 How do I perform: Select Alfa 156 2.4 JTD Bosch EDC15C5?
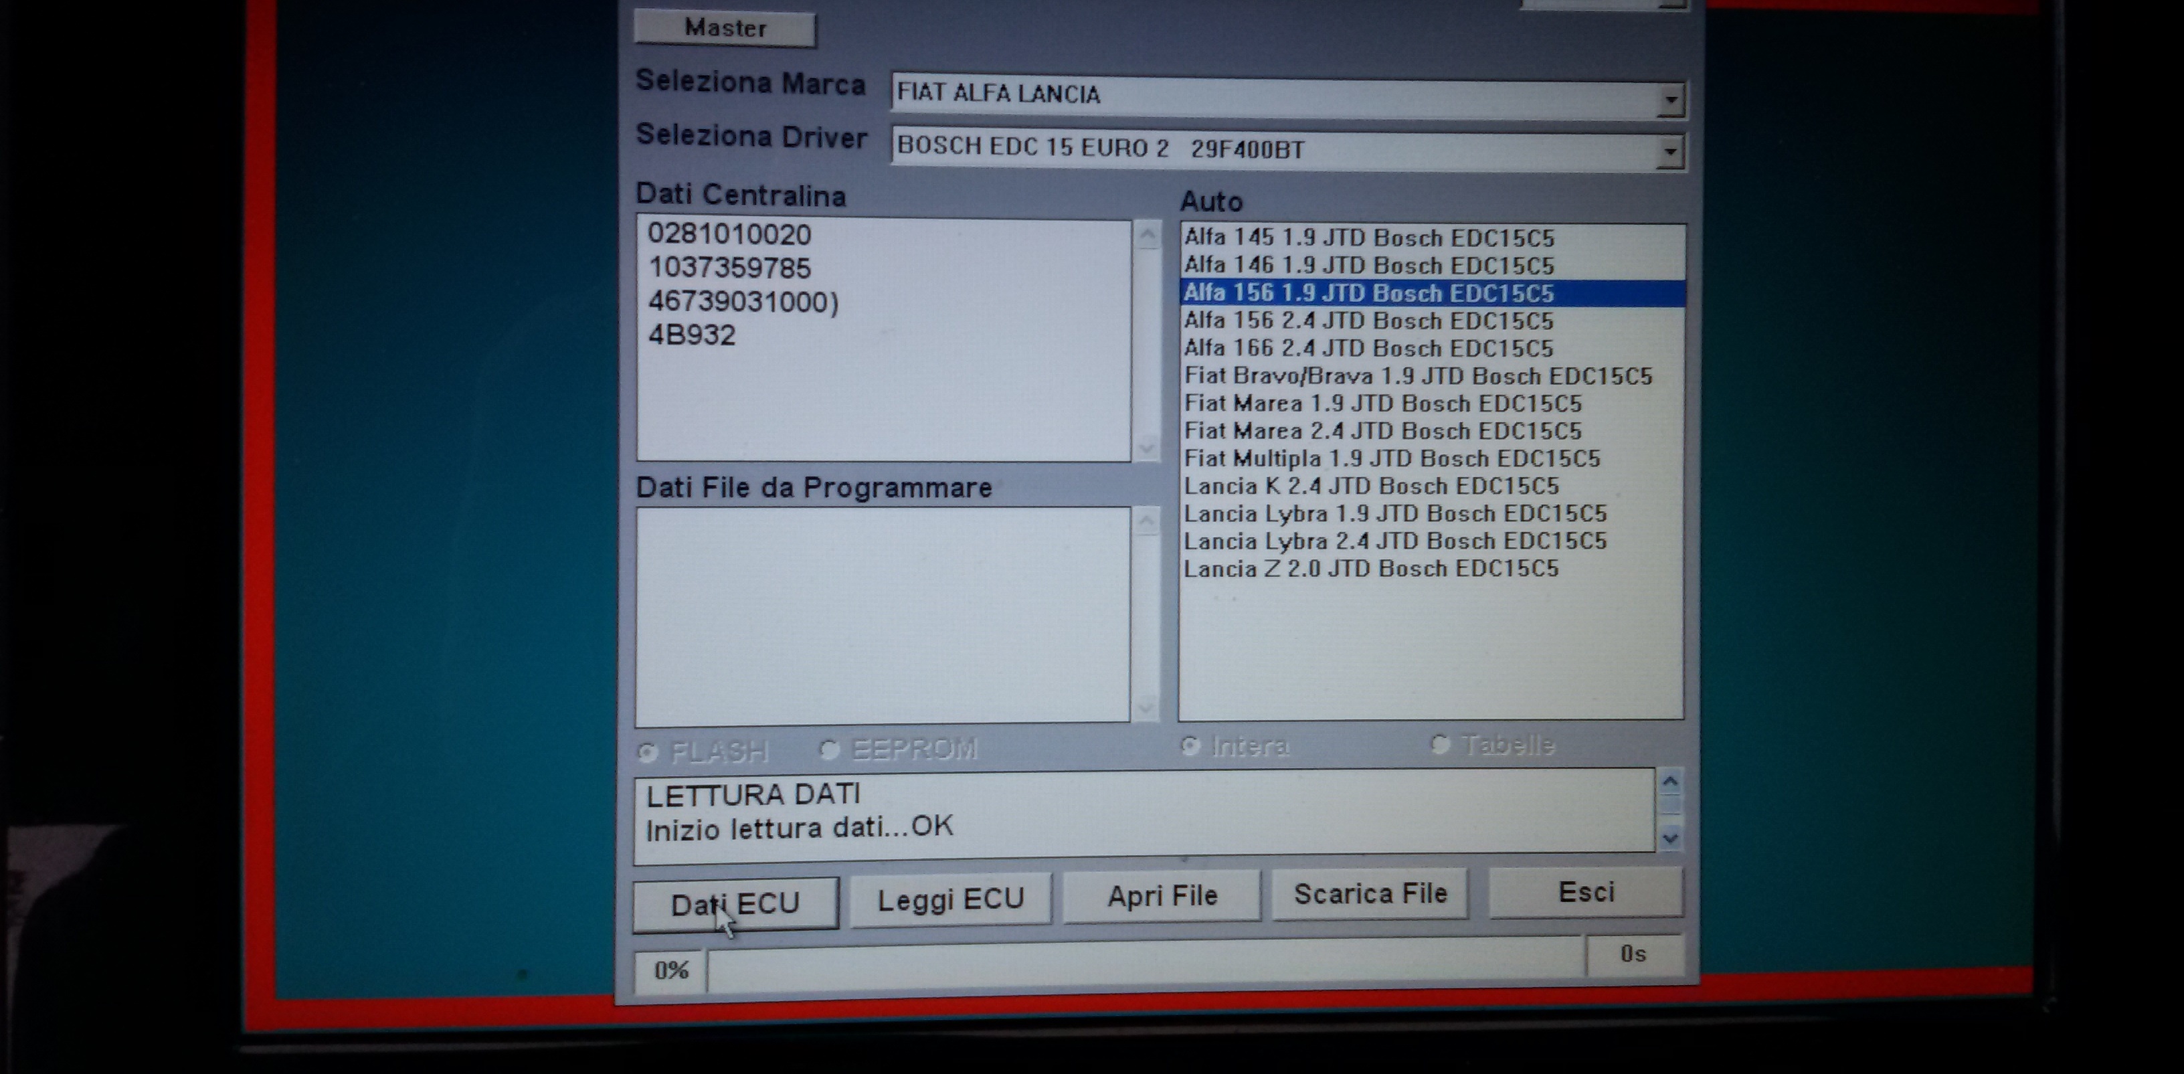pos(1431,321)
